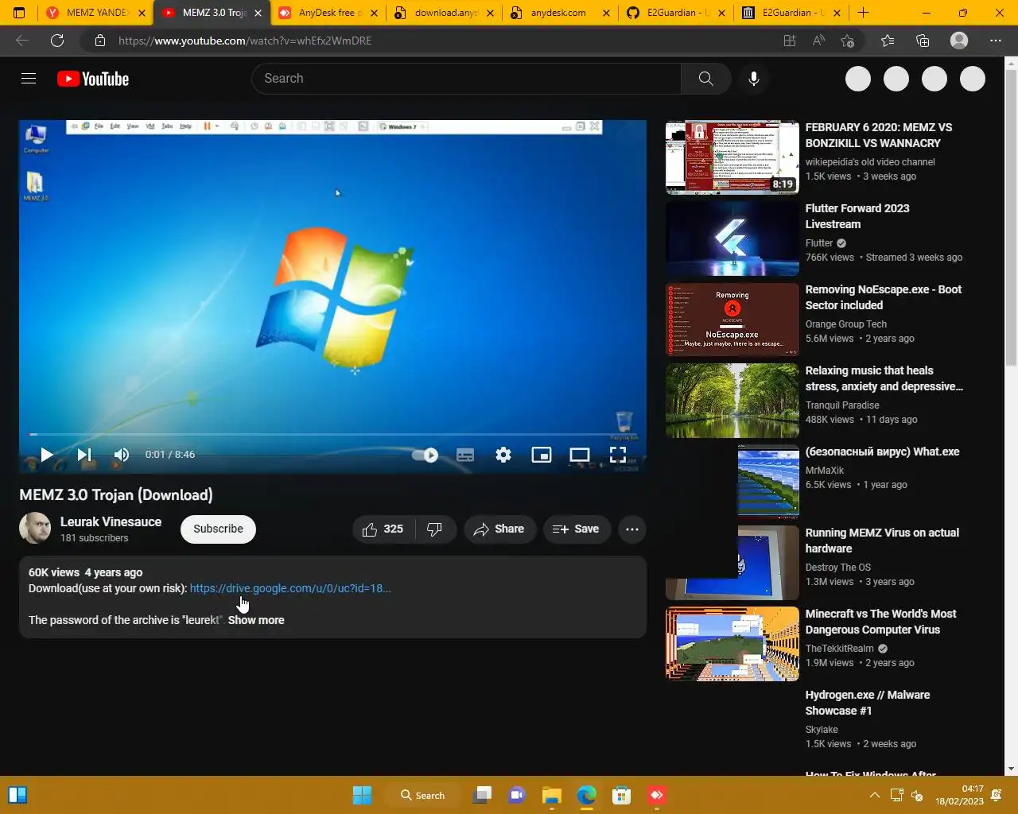Open Relaxing music that heals video

(x=884, y=378)
